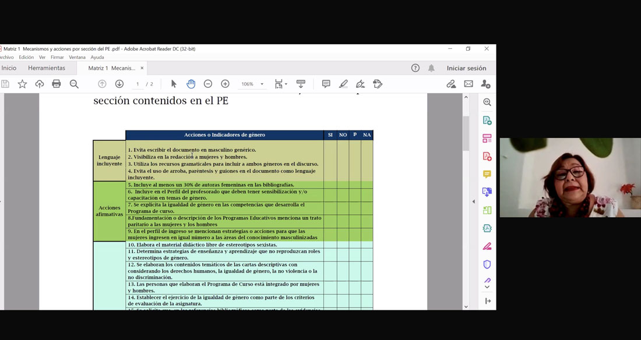
Task: Open the find text magnifier tool
Action: pyautogui.click(x=74, y=84)
